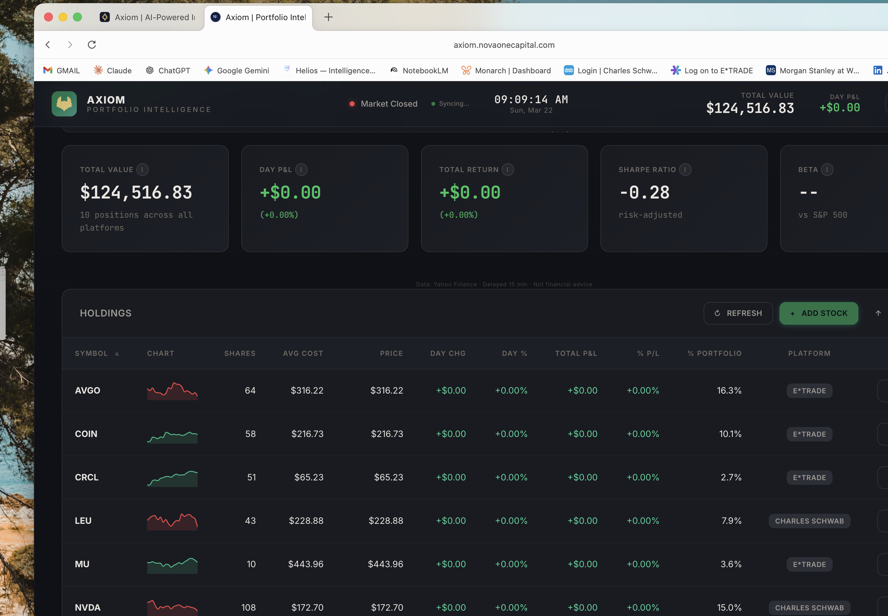The image size is (888, 616).
Task: Open the Total Return info icon
Action: [x=508, y=170]
